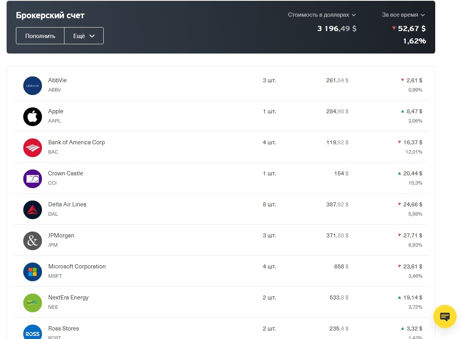Image resolution: width=462 pixels, height=339 pixels.
Task: Click Crown Castle value 154 $
Action: [341, 173]
